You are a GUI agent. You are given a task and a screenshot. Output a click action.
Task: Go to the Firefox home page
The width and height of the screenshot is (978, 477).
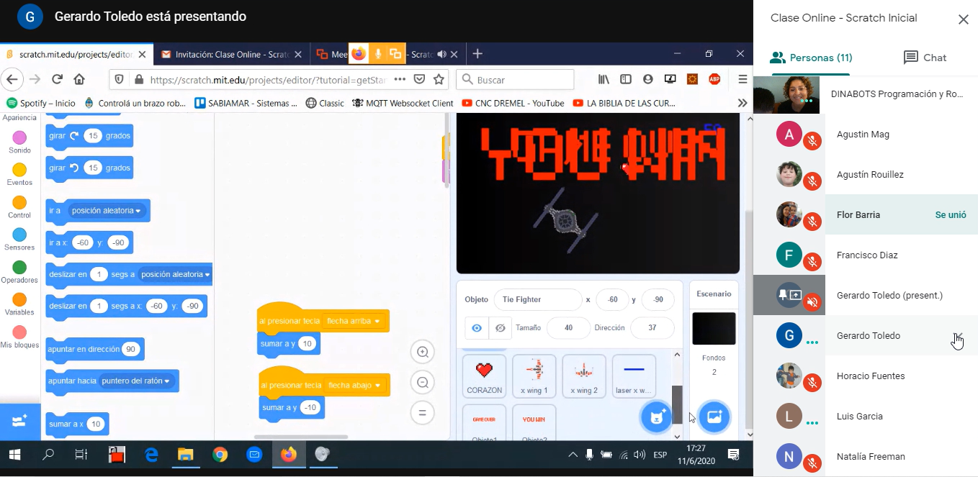79,79
